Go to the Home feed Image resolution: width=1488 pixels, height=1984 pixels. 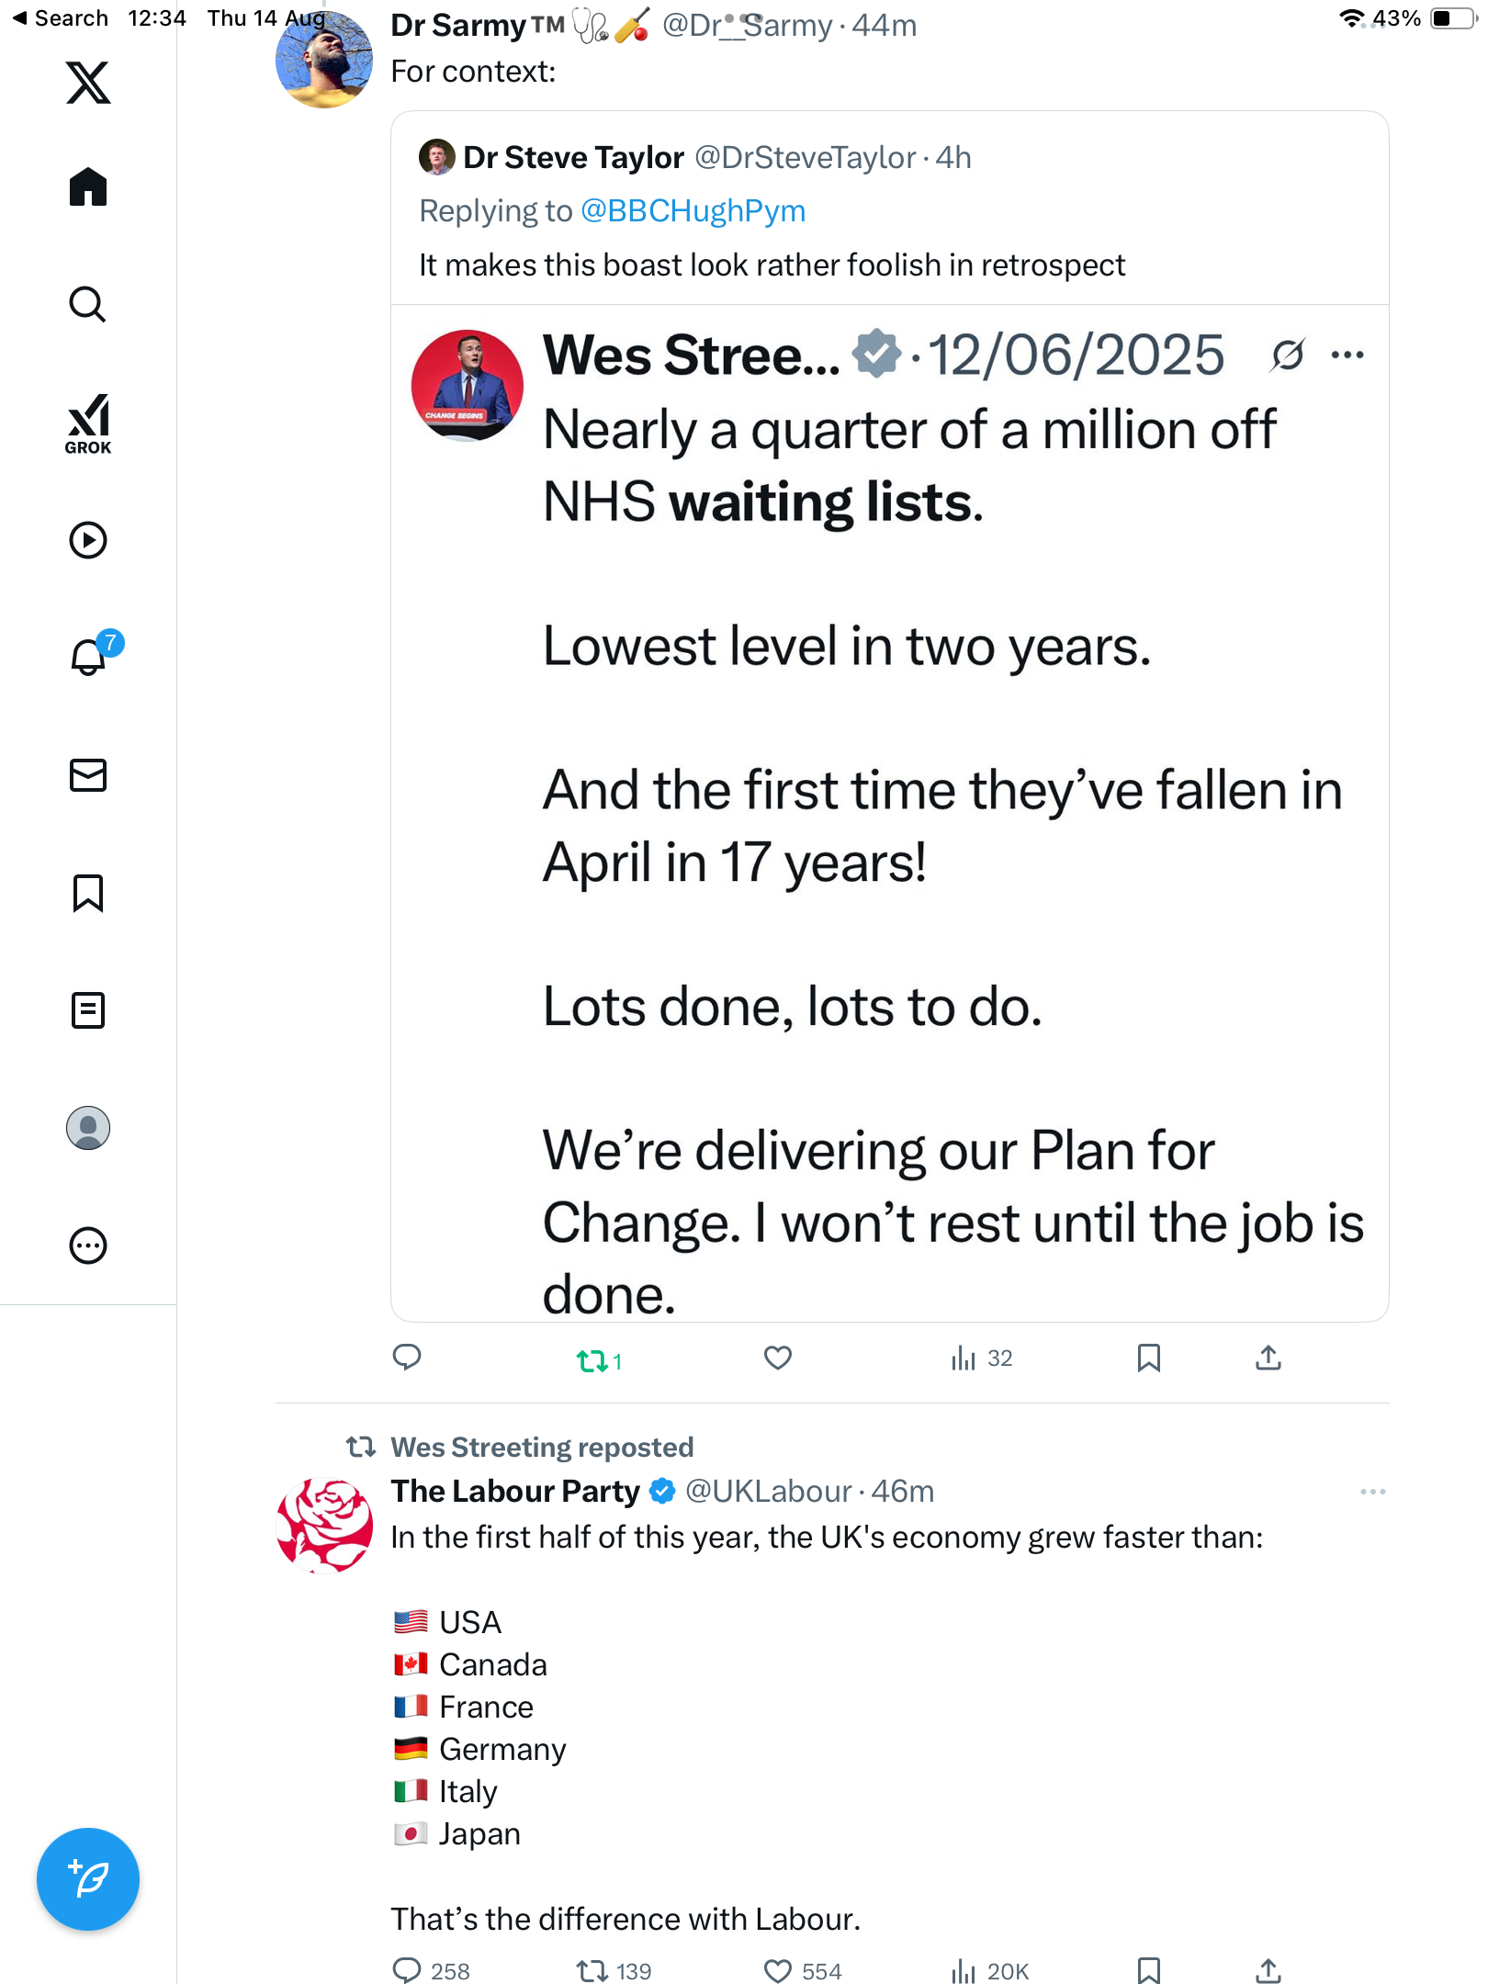click(x=88, y=187)
